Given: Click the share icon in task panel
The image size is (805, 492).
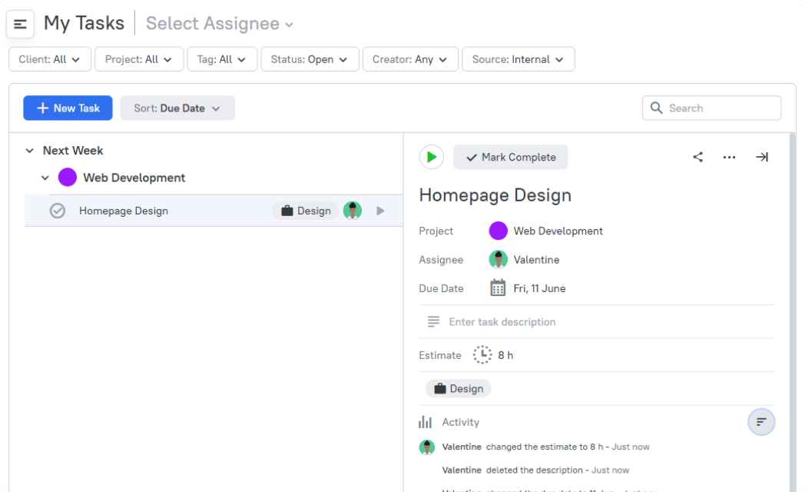Looking at the screenshot, I should [697, 157].
